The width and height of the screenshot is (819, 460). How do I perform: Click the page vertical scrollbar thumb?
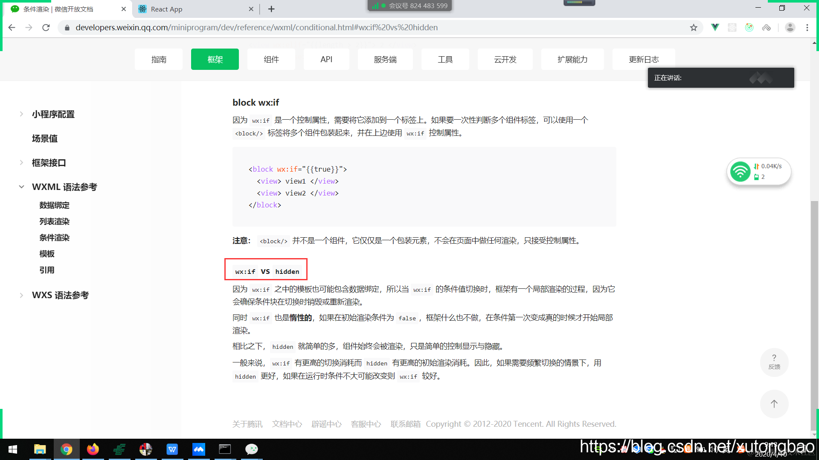coord(814,315)
